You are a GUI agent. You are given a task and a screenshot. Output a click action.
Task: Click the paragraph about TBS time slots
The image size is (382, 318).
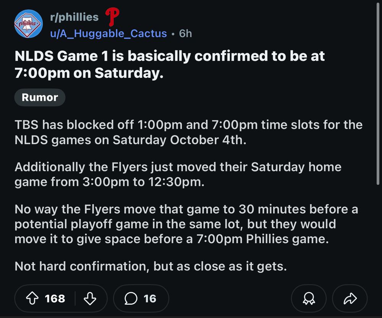click(x=188, y=132)
